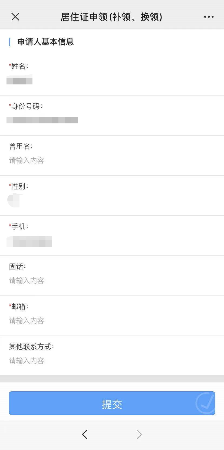This screenshot has width=224, height=450.
Task: Select the 姓名 name field value
Action: [19, 81]
